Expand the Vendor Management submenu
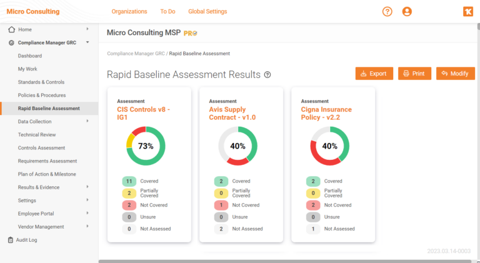The height and width of the screenshot is (263, 480). coord(87,227)
